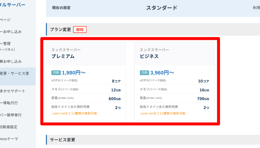This screenshot has height=148, width=260.
Task: Click the スタンダード current plan name
Action: click(162, 8)
